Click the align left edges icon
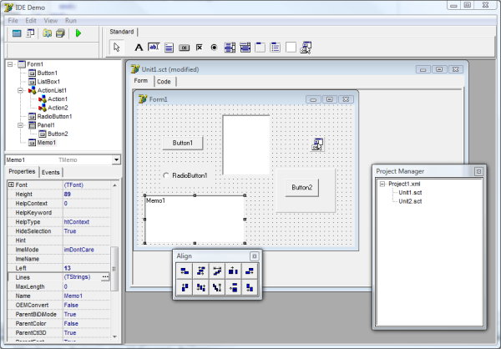The height and width of the screenshot is (349, 501). (x=185, y=270)
